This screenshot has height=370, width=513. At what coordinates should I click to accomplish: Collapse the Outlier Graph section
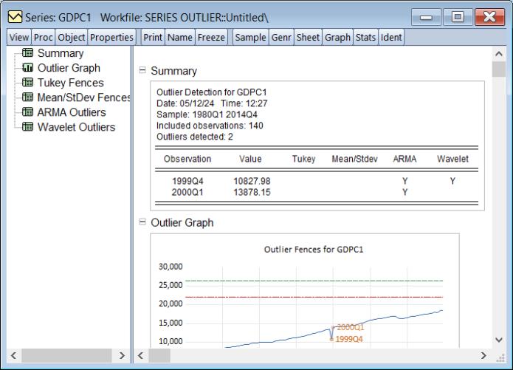coord(142,222)
